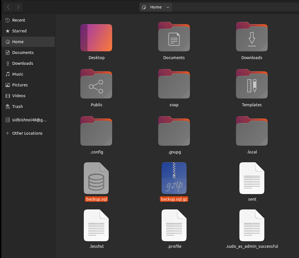Open the Public shared folder
The width and height of the screenshot is (299, 258).
[x=96, y=84]
